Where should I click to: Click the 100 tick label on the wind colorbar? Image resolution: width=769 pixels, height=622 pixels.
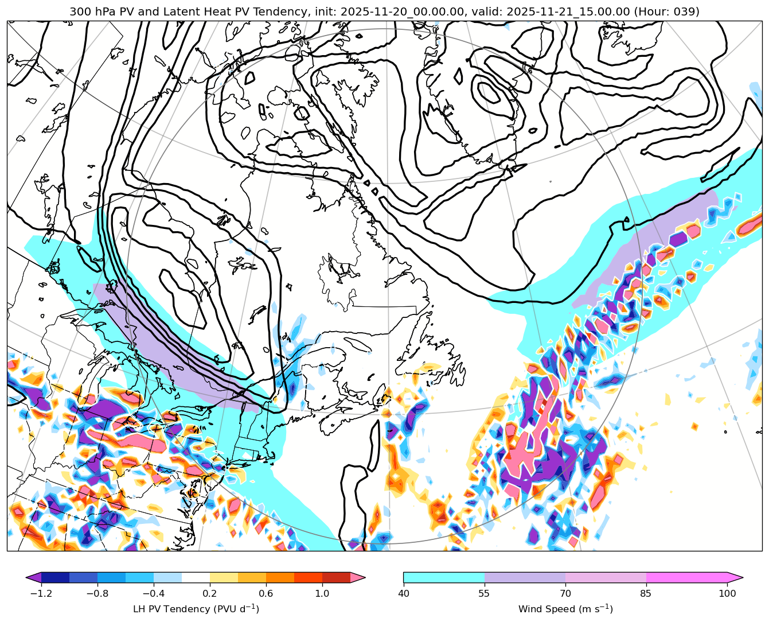tap(727, 593)
